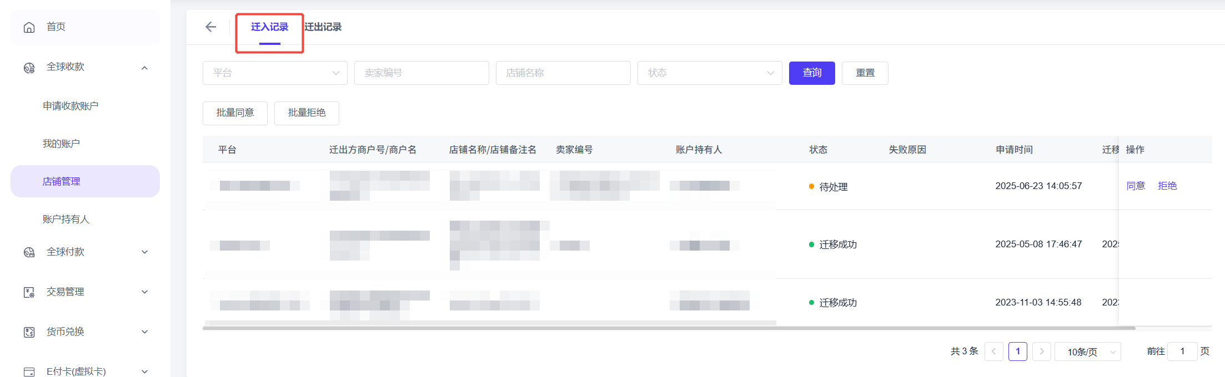Image resolution: width=1225 pixels, height=377 pixels.
Task: Click the 全球收款 globe icon
Action: tap(29, 68)
